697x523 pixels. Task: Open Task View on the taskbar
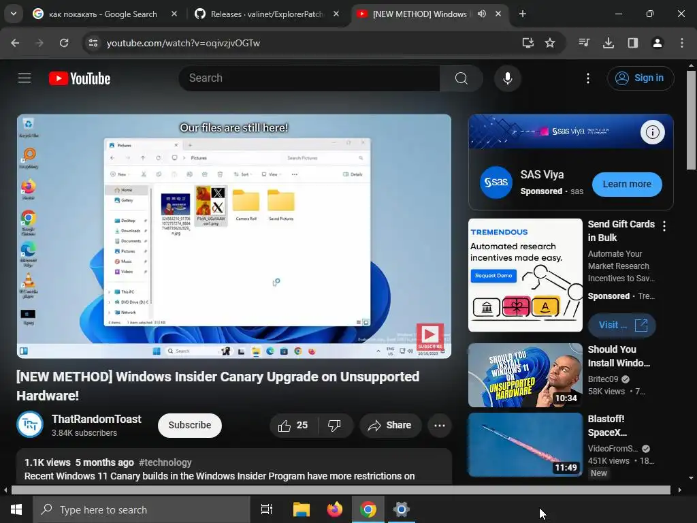click(x=267, y=509)
